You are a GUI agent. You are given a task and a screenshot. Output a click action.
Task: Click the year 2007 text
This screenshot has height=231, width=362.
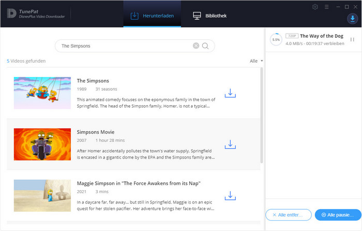[82, 140]
